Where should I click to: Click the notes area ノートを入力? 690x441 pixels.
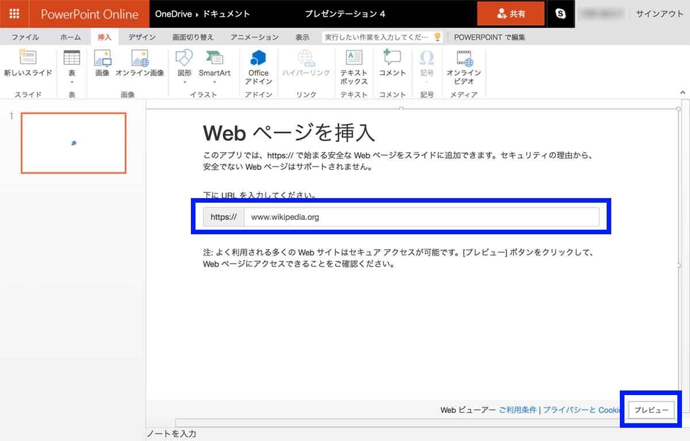[172, 434]
